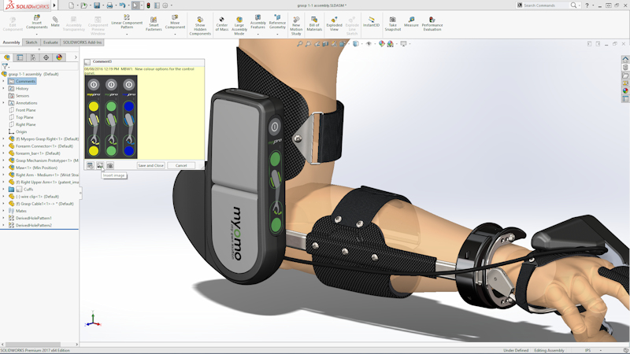Select Front Plane in feature tree
The width and height of the screenshot is (630, 354).
tap(26, 110)
